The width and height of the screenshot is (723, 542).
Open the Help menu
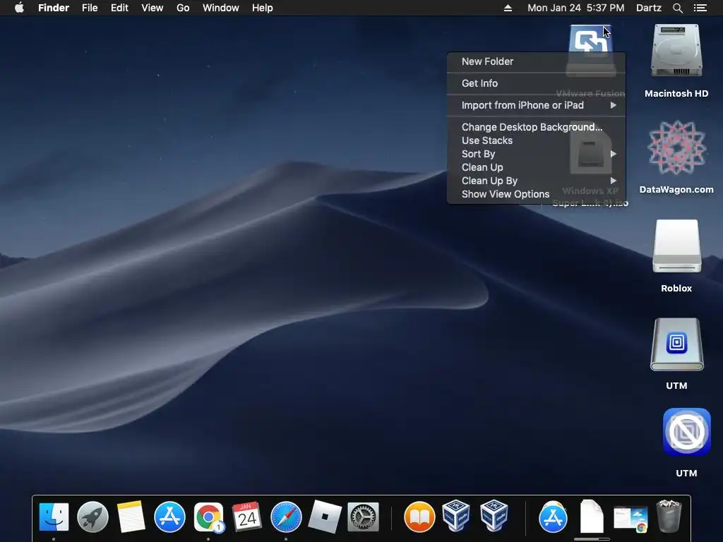(x=263, y=8)
